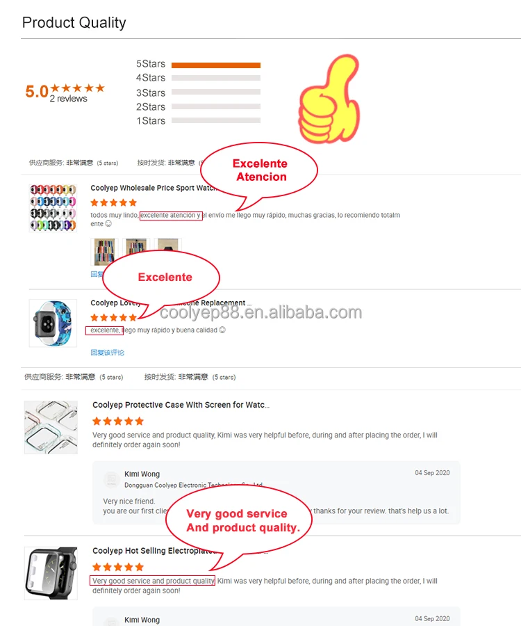Image resolution: width=521 pixels, height=626 pixels.
Task: Click the smiley emoji after buena calidad
Action: [x=222, y=330]
